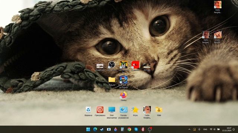Switch the ENG input language indicator

tap(205, 129)
